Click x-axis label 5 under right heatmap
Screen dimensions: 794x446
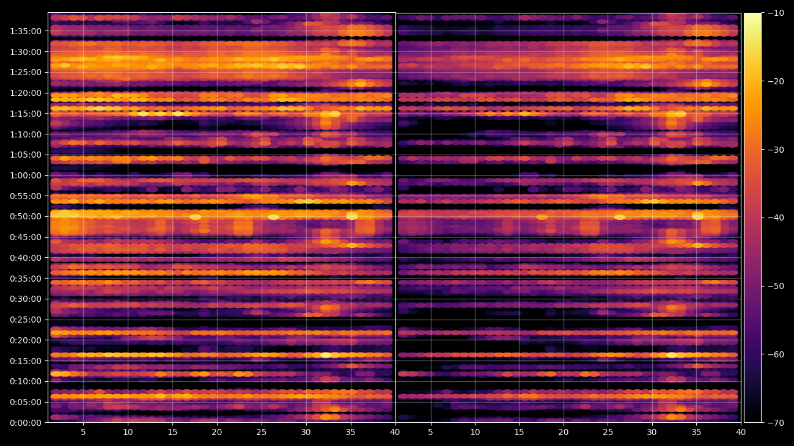coord(430,433)
